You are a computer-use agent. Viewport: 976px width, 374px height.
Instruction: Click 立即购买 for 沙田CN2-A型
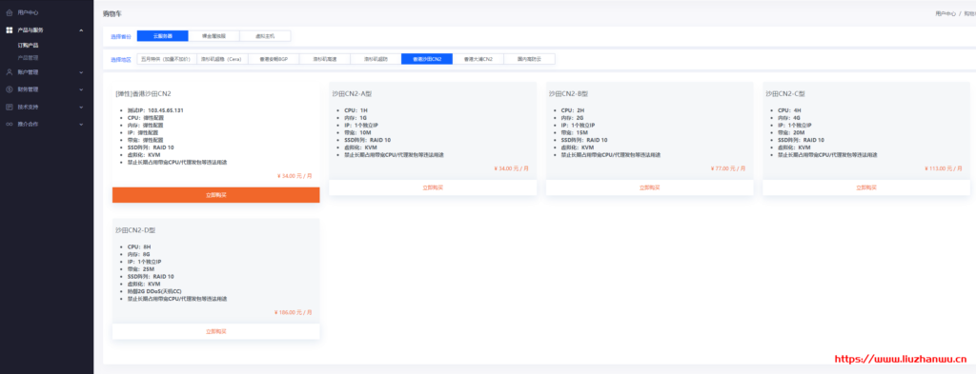pos(433,187)
